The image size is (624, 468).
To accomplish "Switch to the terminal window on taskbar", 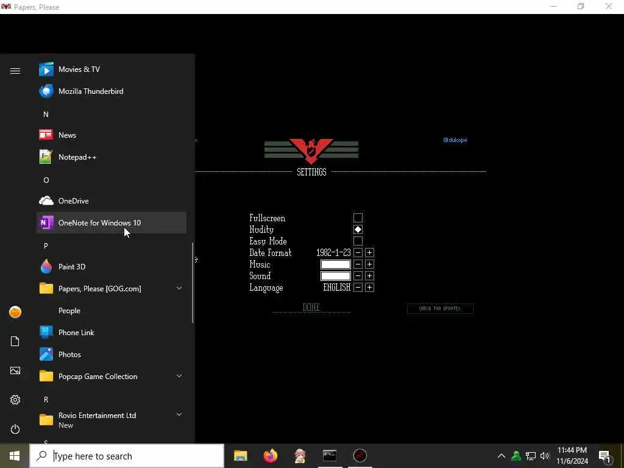I will 330,456.
